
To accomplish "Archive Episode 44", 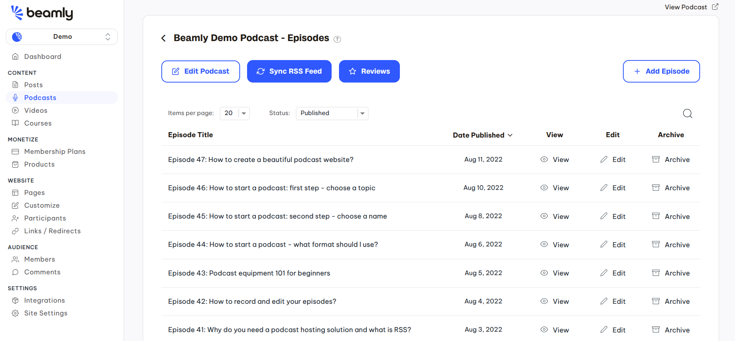I will tap(671, 245).
